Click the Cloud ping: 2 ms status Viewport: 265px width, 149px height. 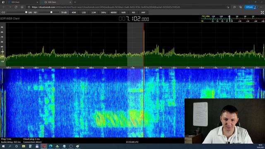[31, 139]
